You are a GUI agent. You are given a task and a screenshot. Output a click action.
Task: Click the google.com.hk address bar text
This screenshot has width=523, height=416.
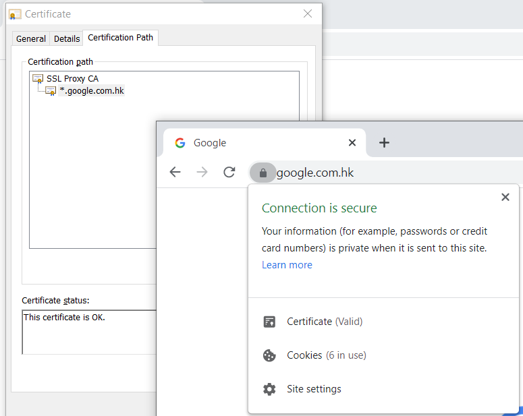coord(315,173)
